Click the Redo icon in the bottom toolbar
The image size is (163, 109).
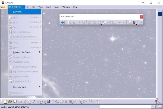pos(44,102)
